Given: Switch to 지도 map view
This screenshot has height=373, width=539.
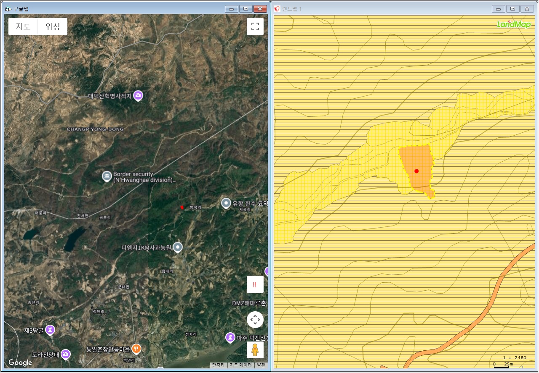Looking at the screenshot, I should coord(23,26).
